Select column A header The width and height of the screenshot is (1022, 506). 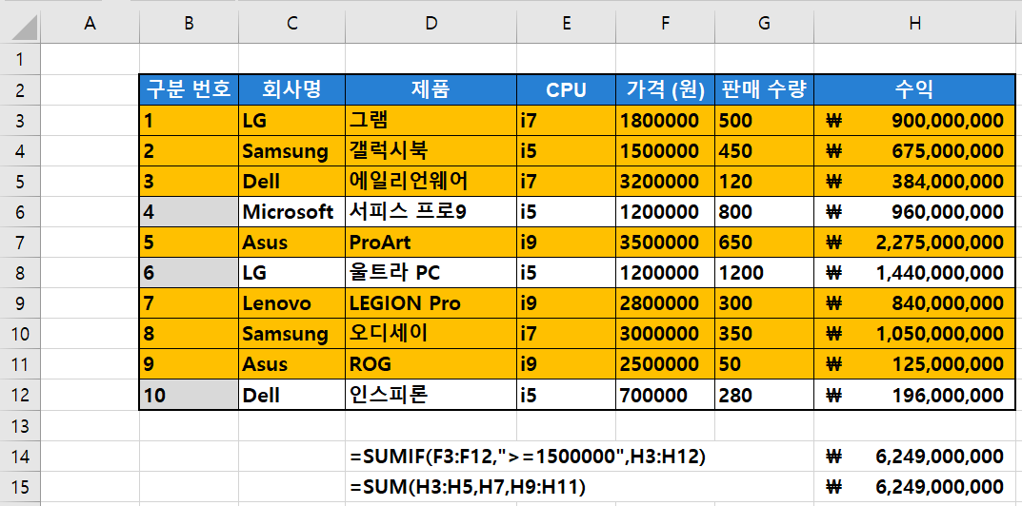(x=90, y=24)
